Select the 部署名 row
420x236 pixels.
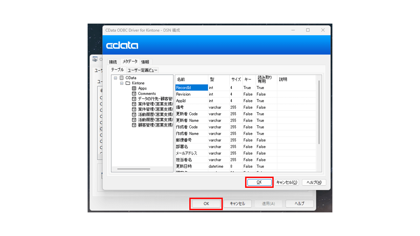(245, 147)
